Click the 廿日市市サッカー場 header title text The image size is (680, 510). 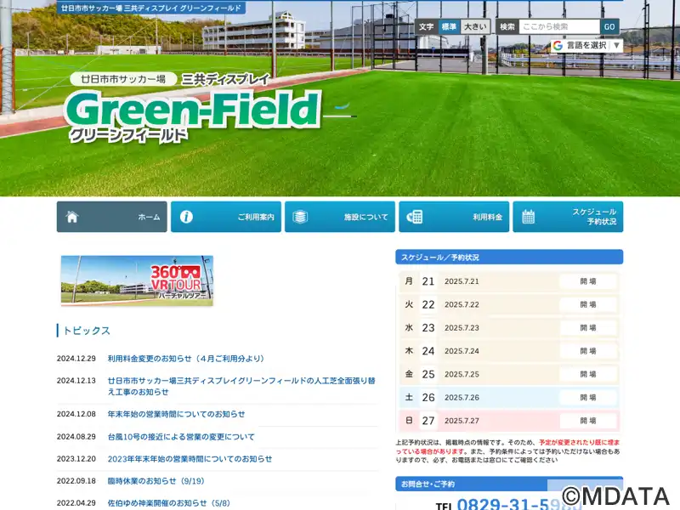[x=151, y=8]
